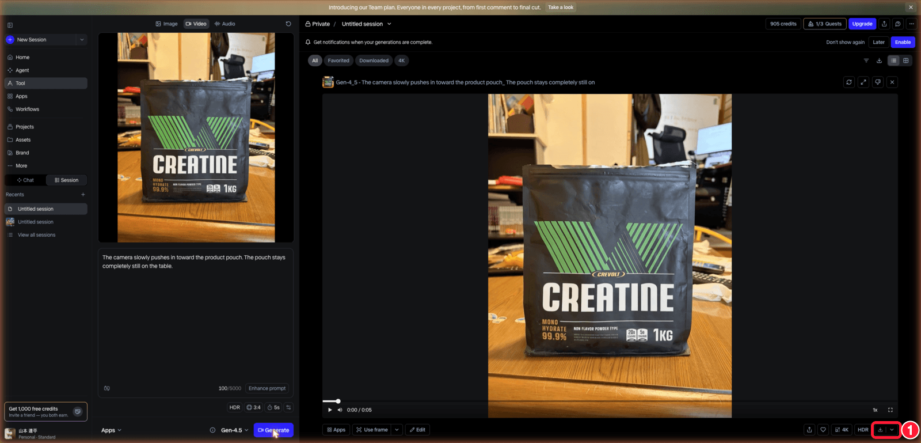
Task: Toggle to Session mode in sidebar
Action: [66, 180]
